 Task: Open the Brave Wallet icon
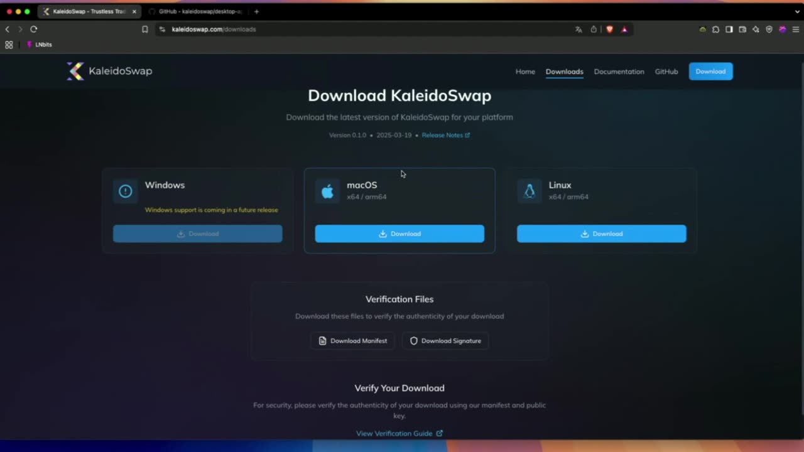coord(742,29)
